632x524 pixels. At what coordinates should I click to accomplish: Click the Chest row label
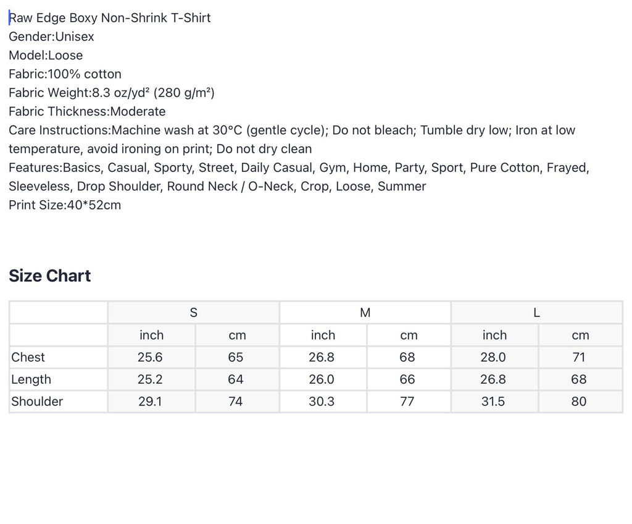click(28, 357)
